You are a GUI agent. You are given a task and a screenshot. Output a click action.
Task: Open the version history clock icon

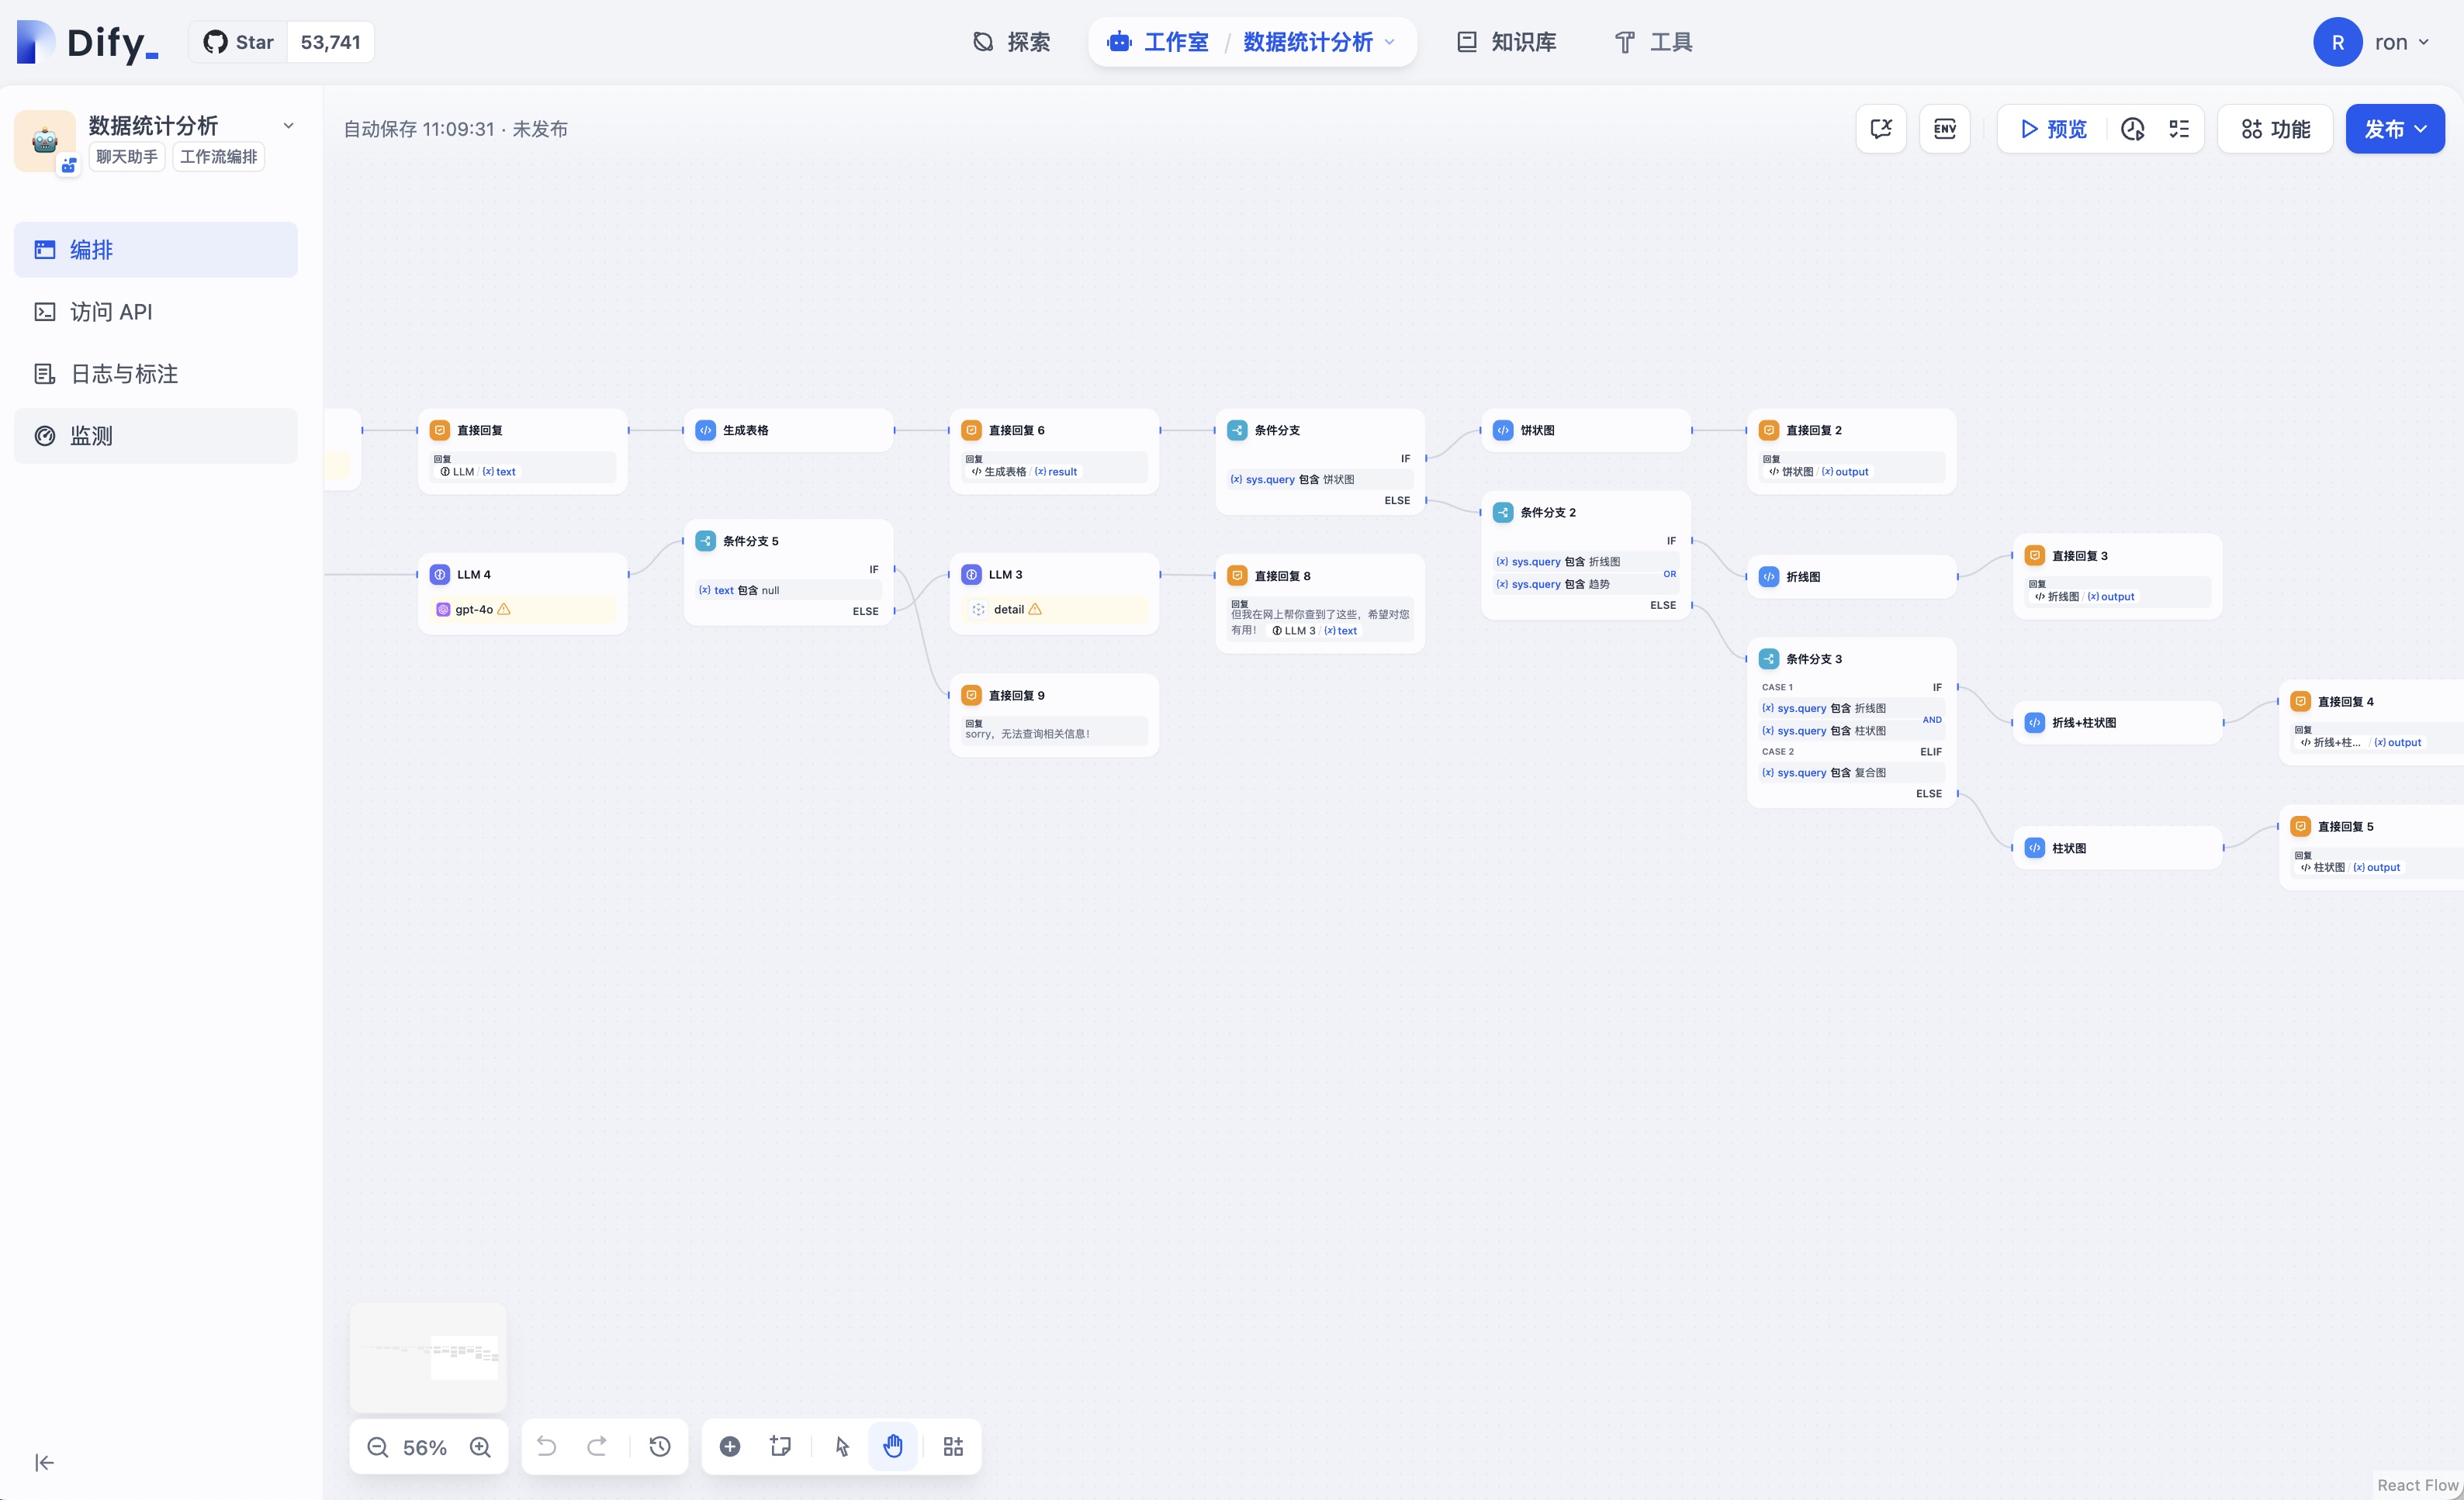(660, 1446)
